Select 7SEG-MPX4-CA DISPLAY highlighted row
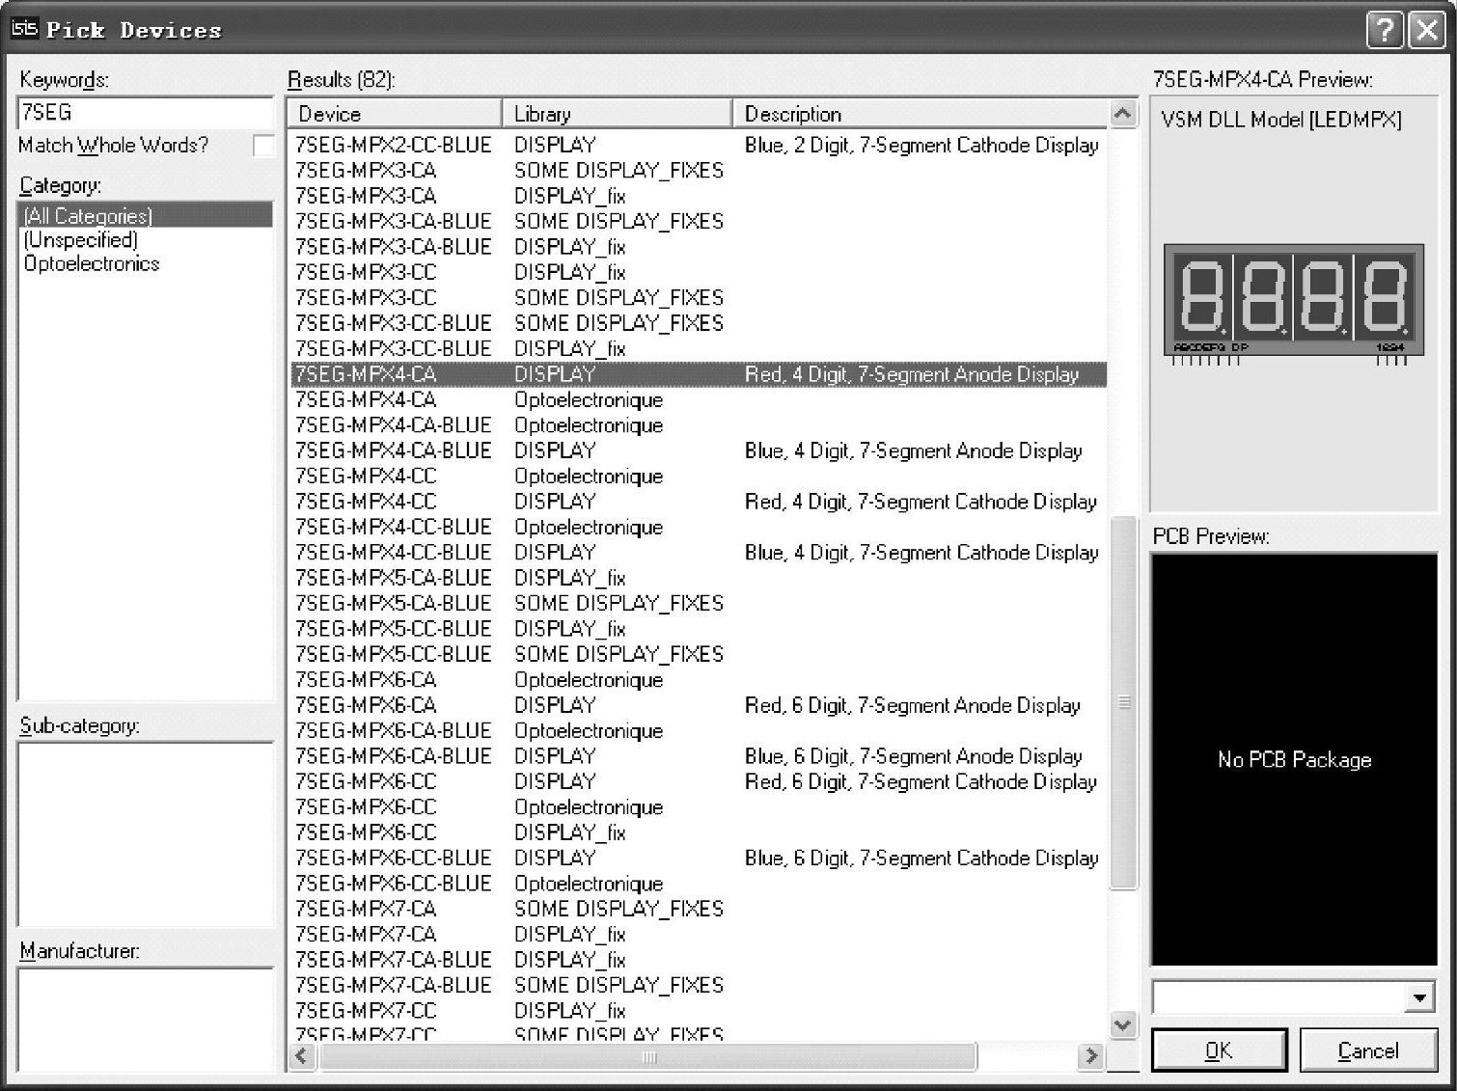Screen dimensions: 1457x1091 (x=699, y=374)
